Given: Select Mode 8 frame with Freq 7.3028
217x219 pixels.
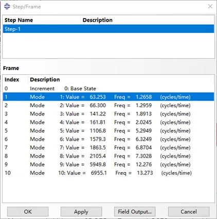Looking at the screenshot, I should pos(109,156).
